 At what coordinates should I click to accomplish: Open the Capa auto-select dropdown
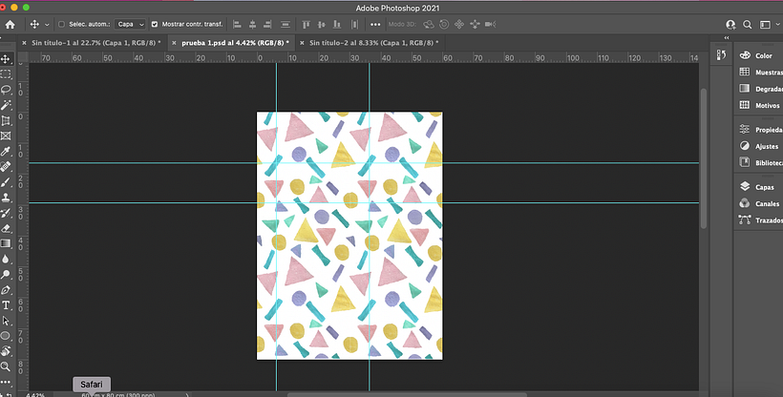pyautogui.click(x=130, y=24)
